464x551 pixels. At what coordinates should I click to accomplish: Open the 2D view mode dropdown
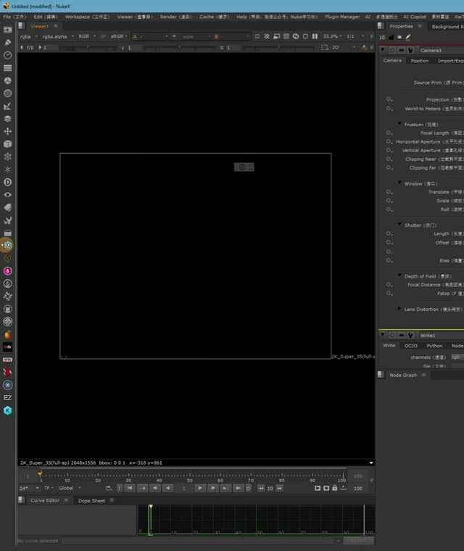pyautogui.click(x=344, y=47)
